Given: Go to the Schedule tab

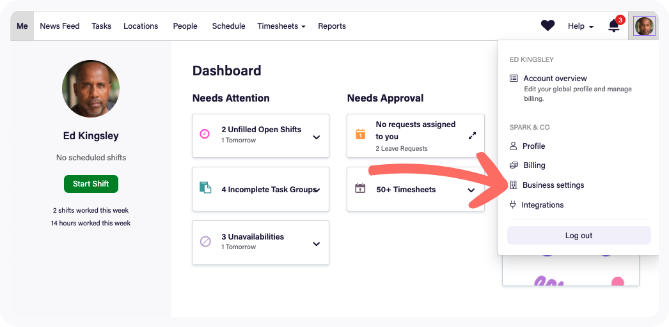Looking at the screenshot, I should pyautogui.click(x=228, y=26).
